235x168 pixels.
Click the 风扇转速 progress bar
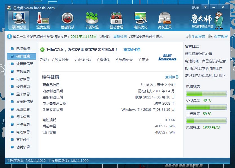click(206, 121)
